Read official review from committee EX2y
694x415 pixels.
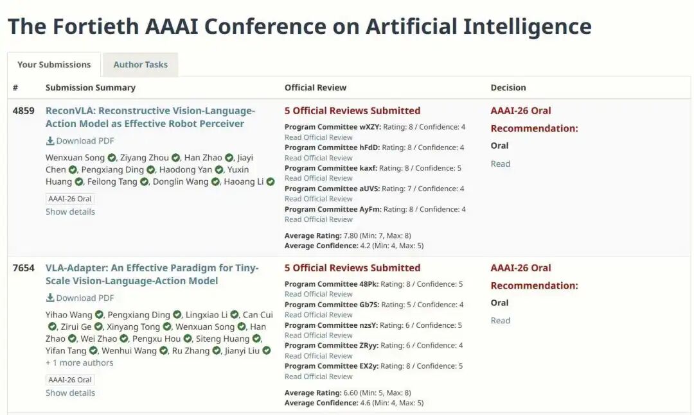click(319, 377)
